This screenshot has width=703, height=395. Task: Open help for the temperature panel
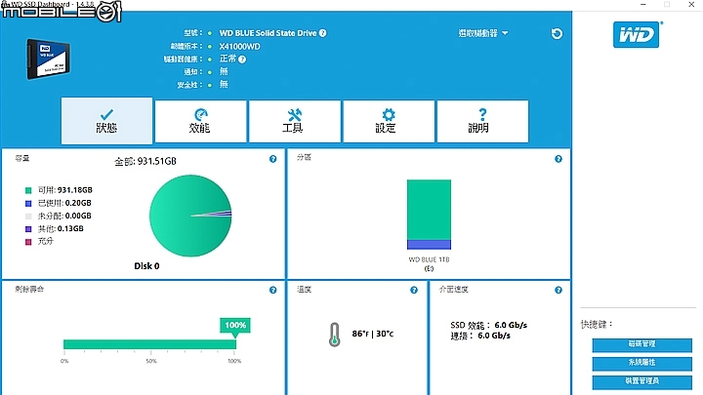point(414,291)
